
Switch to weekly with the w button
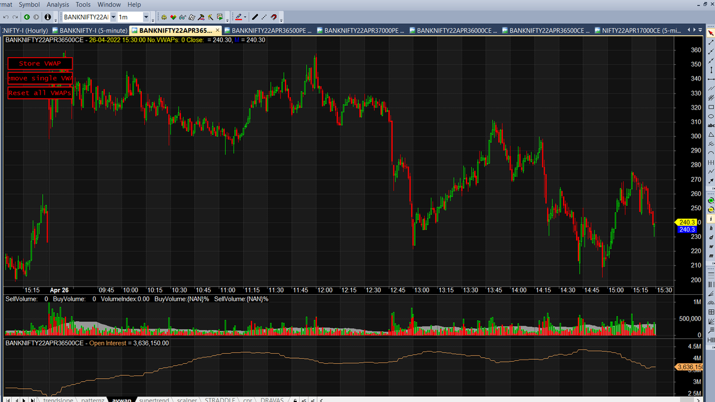coord(711,247)
